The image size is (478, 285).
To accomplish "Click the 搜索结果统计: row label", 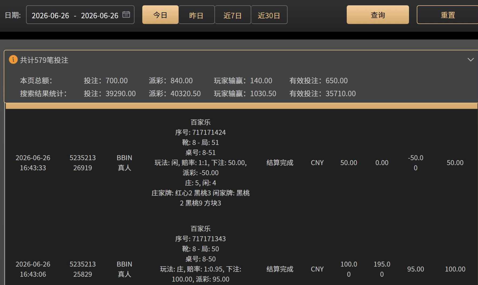I will (43, 93).
